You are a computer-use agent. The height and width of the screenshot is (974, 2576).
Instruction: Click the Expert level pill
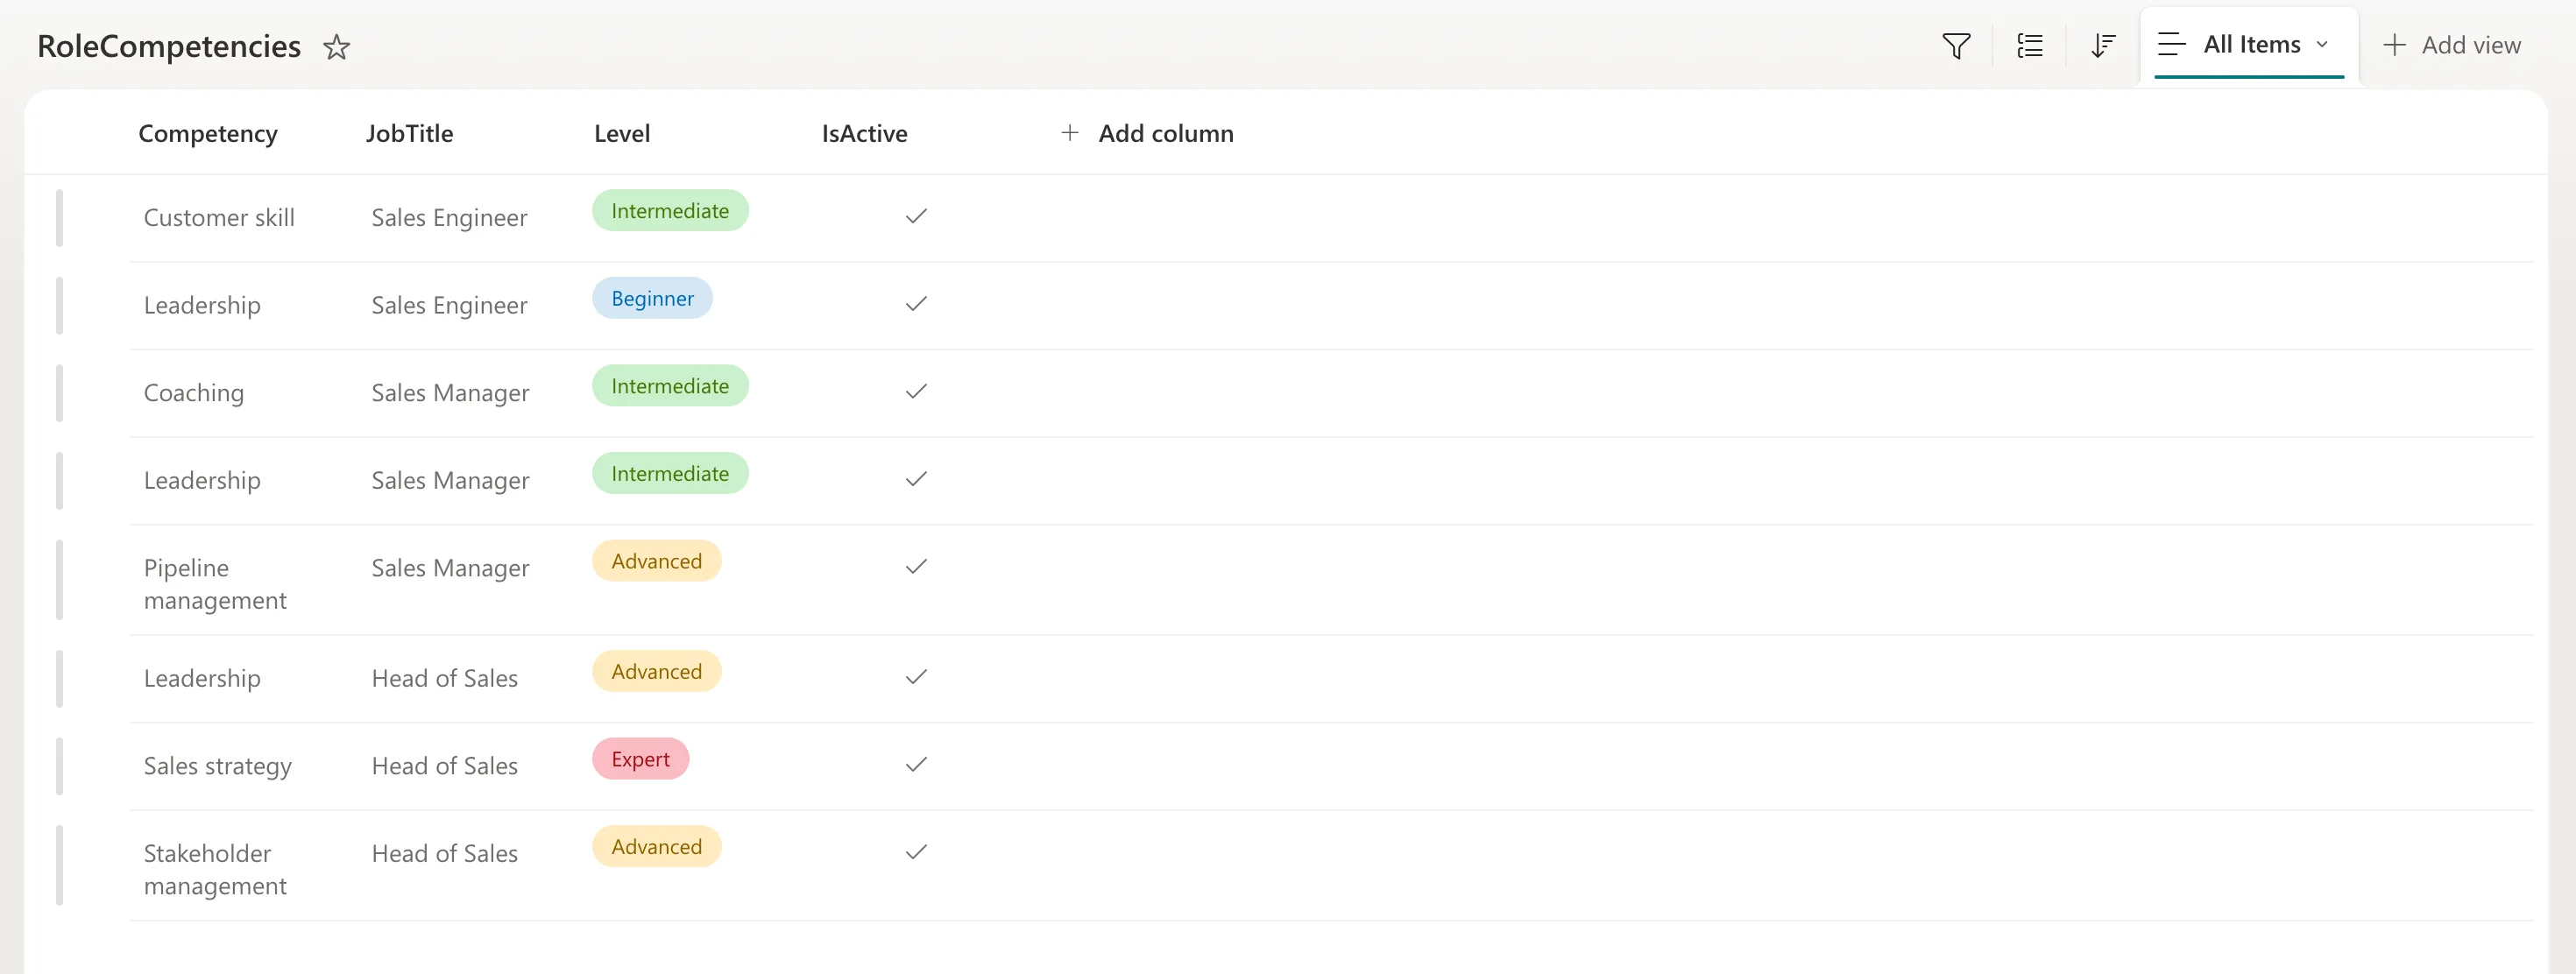tap(640, 759)
